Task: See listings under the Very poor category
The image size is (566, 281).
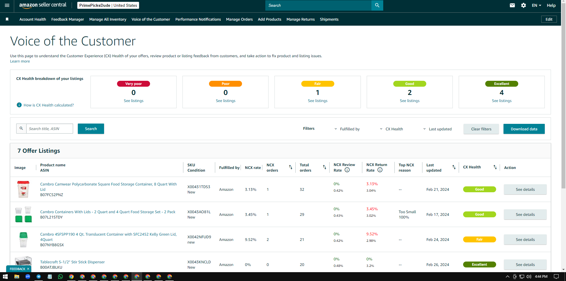Action: [134, 101]
